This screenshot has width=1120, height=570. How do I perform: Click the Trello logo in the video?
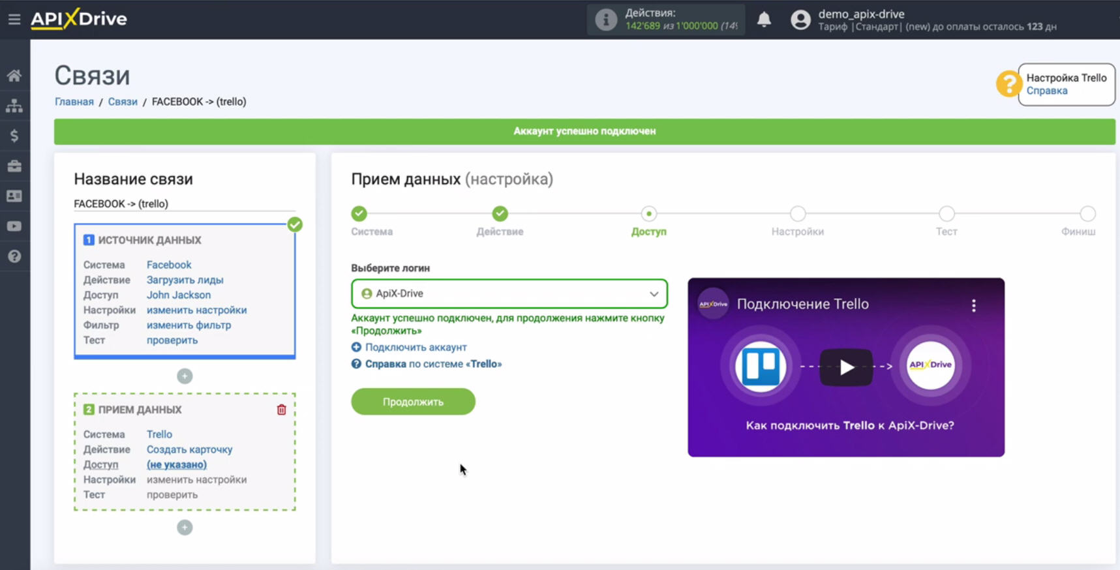pyautogui.click(x=761, y=366)
